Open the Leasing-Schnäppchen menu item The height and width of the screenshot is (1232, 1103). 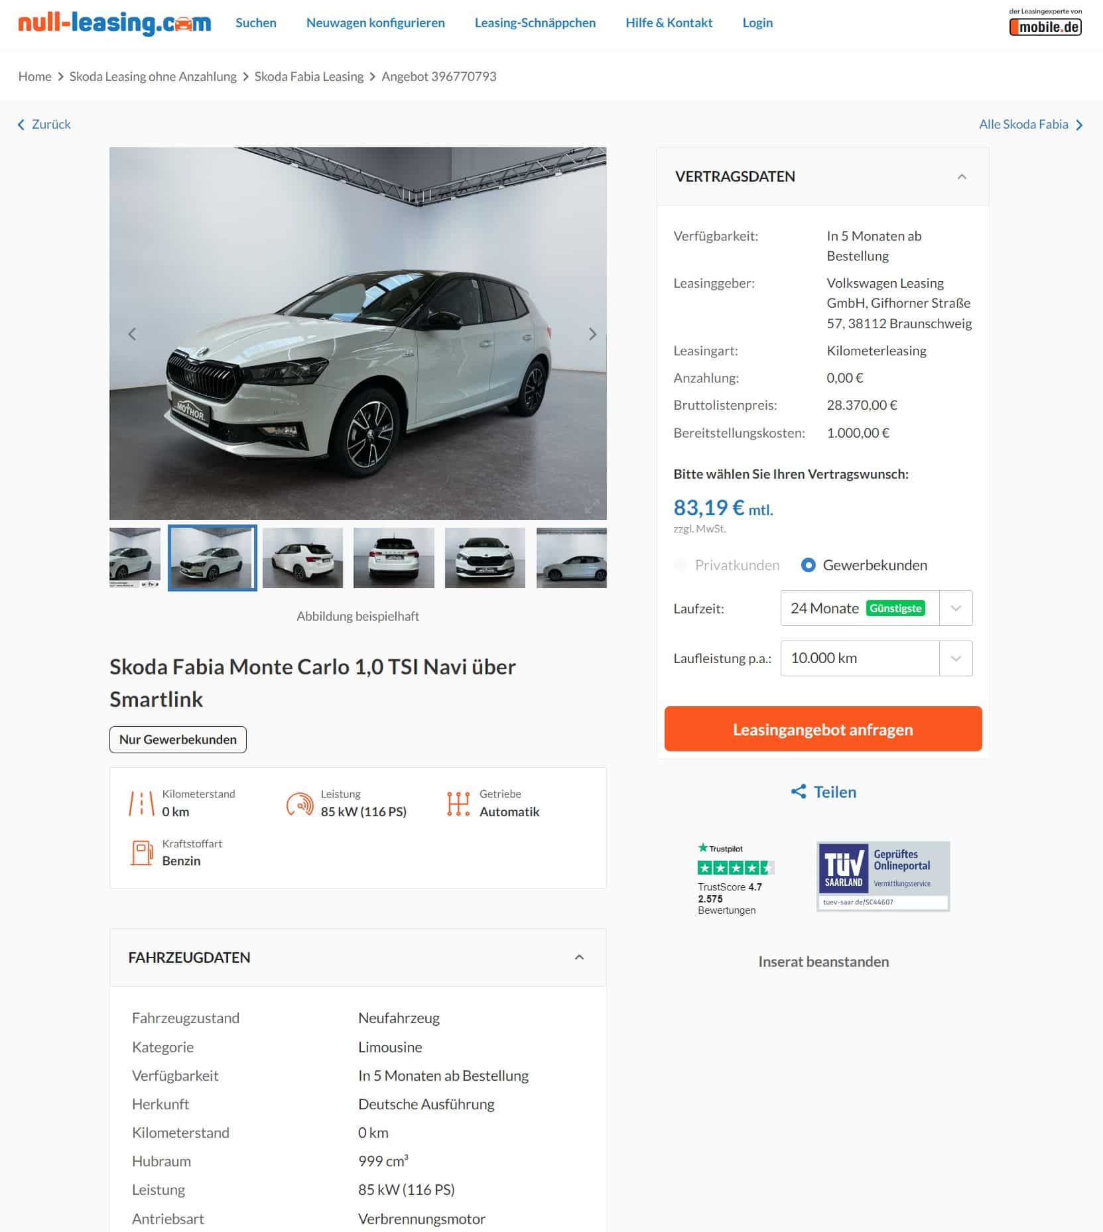click(535, 23)
